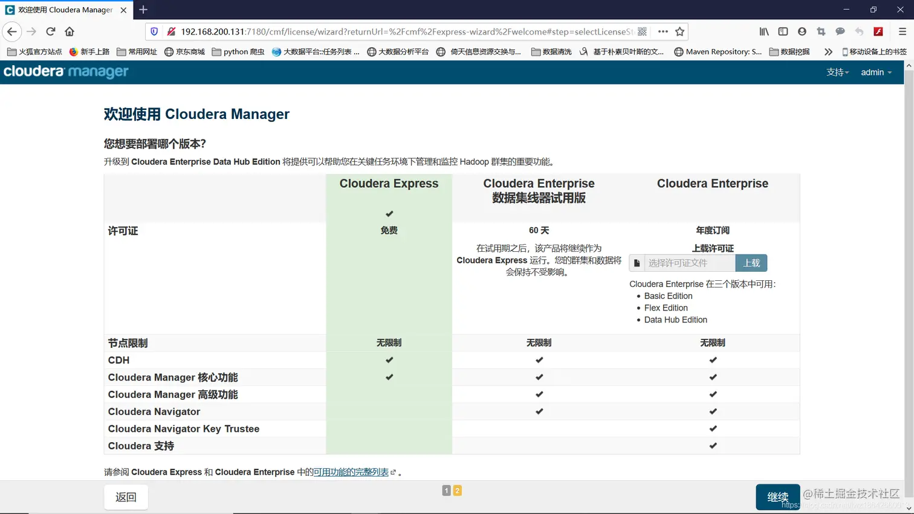Go to wizard step 1 indicator
The width and height of the screenshot is (914, 514).
tap(446, 490)
